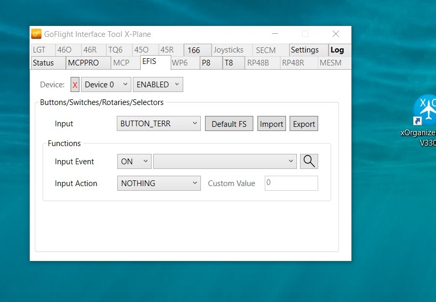This screenshot has width=436, height=302.
Task: Open the ON input event dropdown
Action: tap(134, 162)
